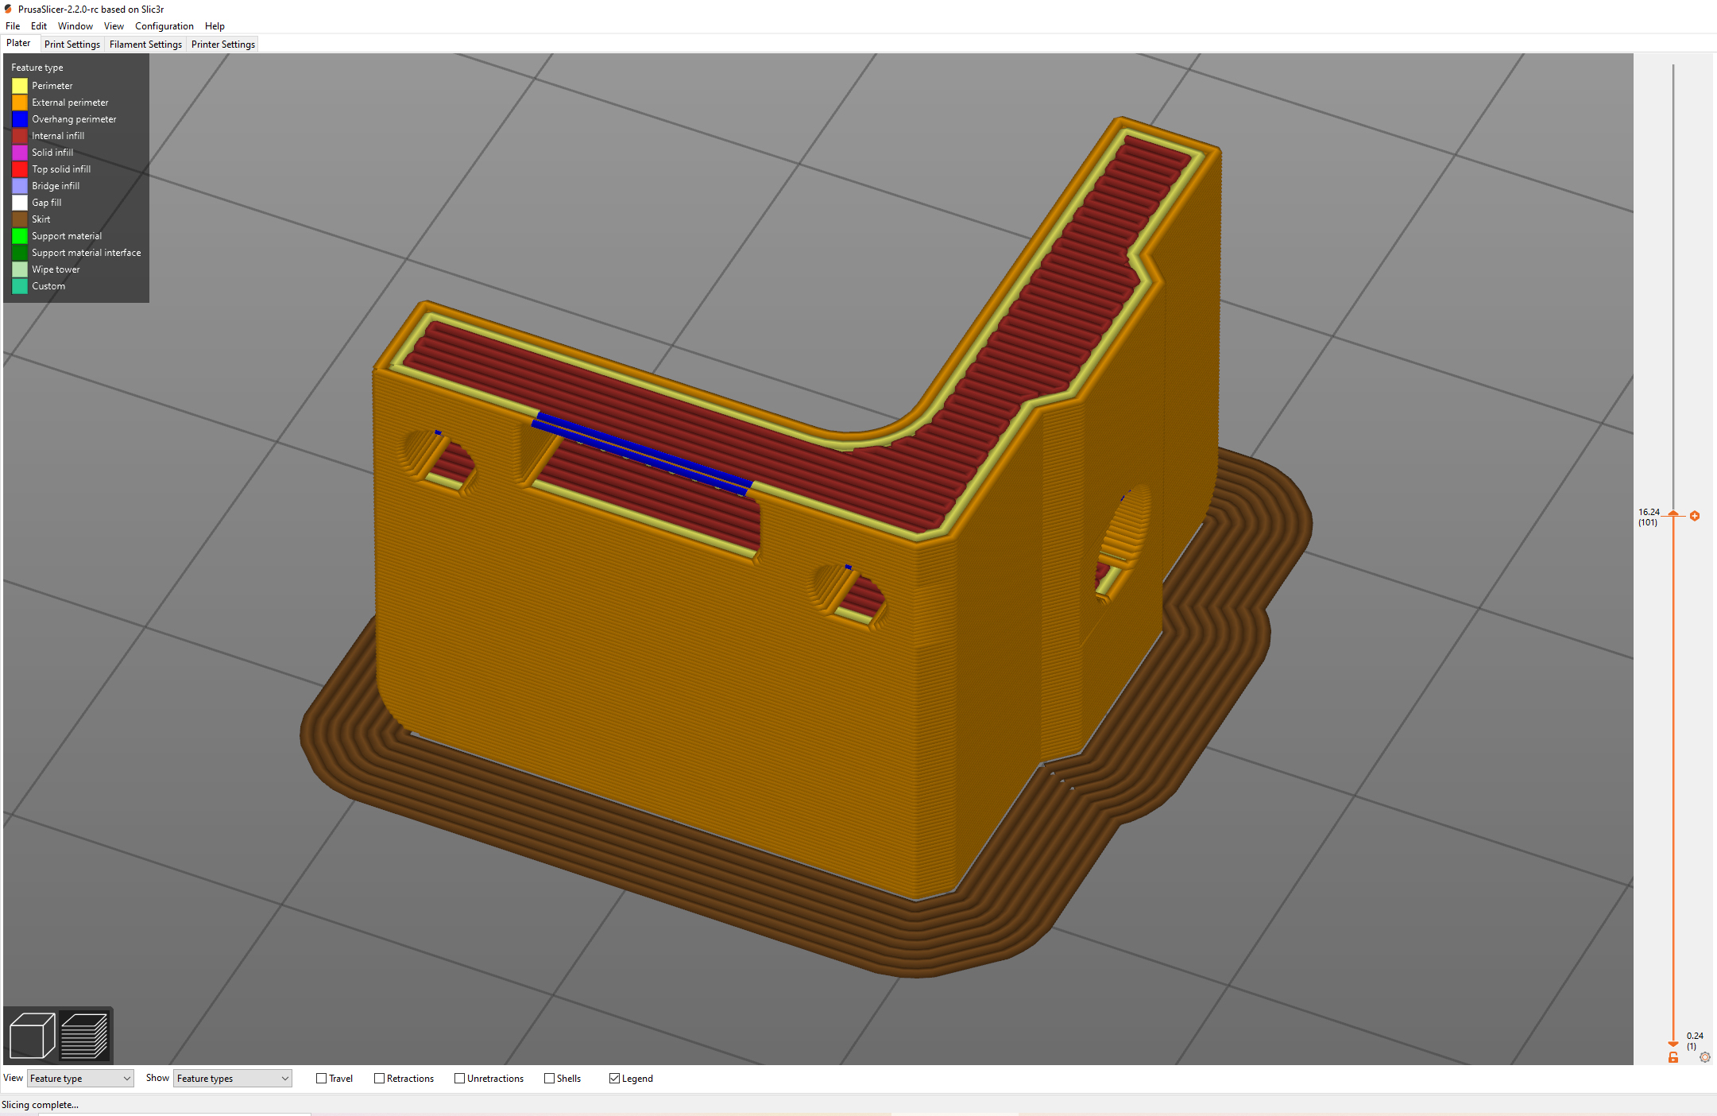Click the Overhang perimeter blue swatch
The image size is (1717, 1116).
tap(20, 119)
